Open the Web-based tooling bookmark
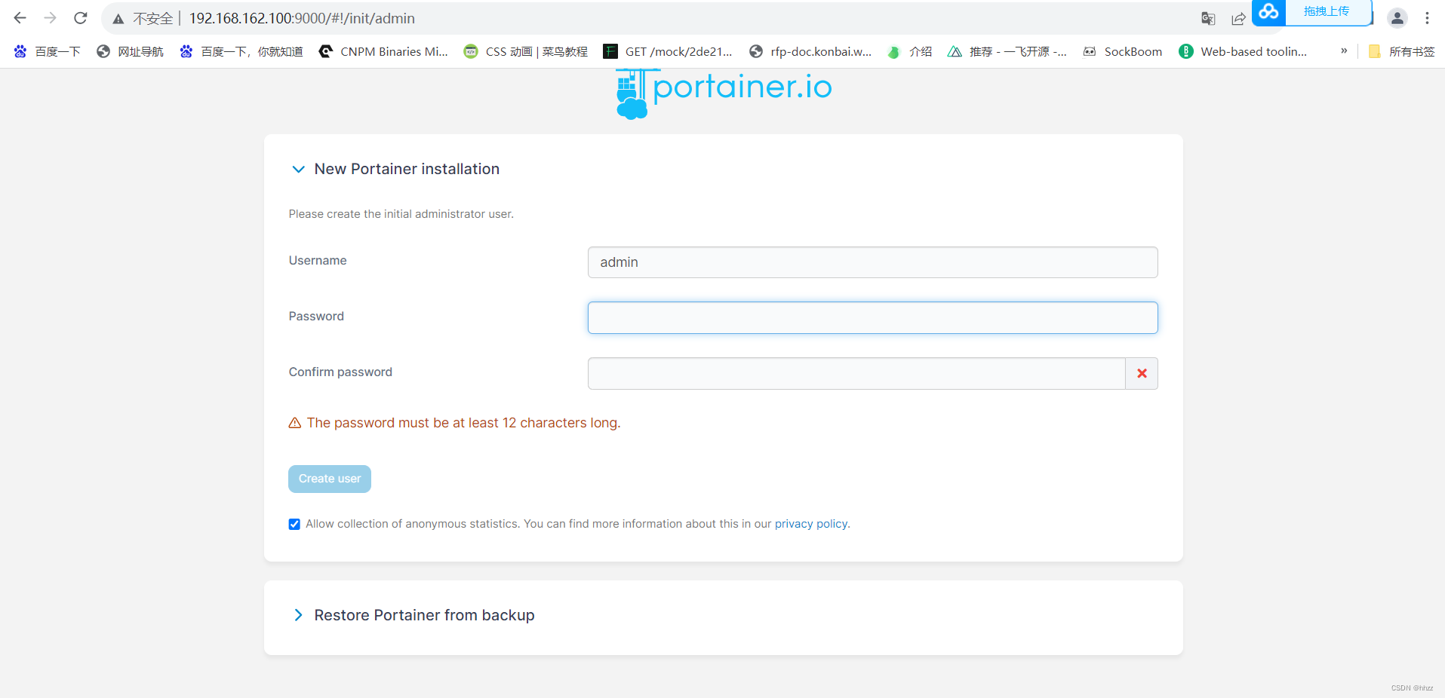This screenshot has height=698, width=1445. [1243, 51]
